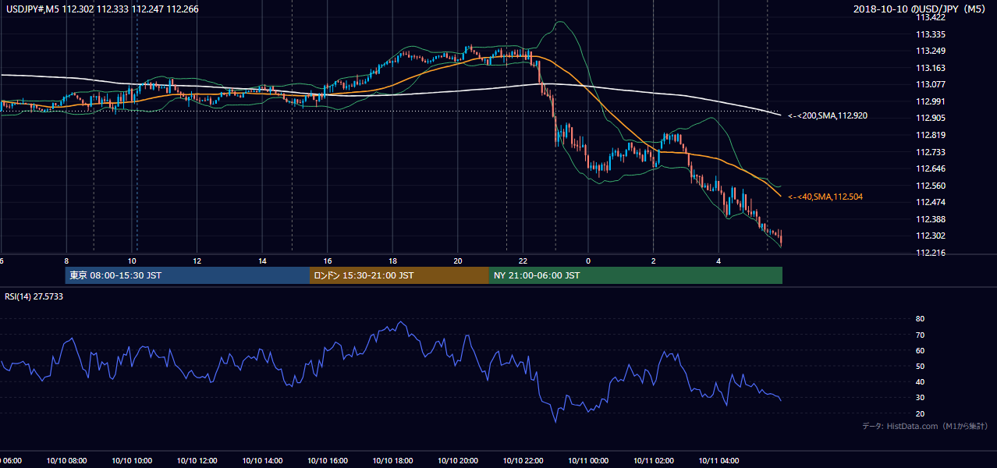Image resolution: width=997 pixels, height=468 pixels.
Task: Click hour label 12 under price chart
Action: (197, 261)
